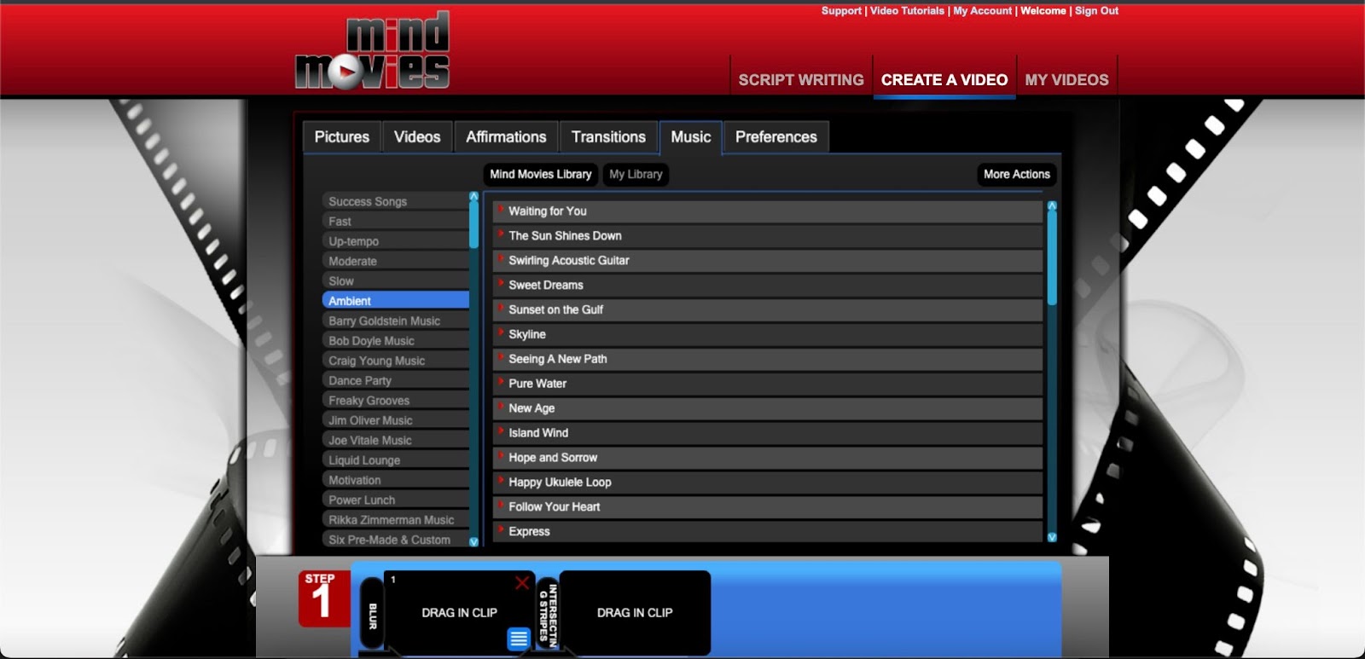Select Success Songs category
This screenshot has height=659, width=1365.
coord(396,201)
